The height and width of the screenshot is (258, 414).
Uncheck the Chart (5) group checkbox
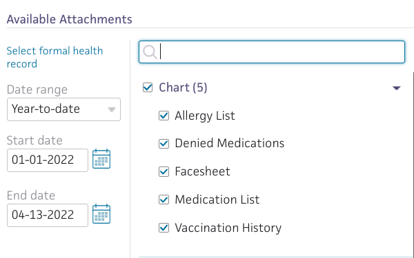[x=148, y=87]
